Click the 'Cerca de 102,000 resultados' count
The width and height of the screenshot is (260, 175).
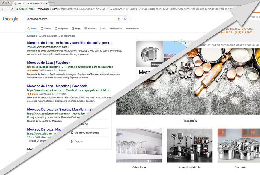[x=51, y=36]
